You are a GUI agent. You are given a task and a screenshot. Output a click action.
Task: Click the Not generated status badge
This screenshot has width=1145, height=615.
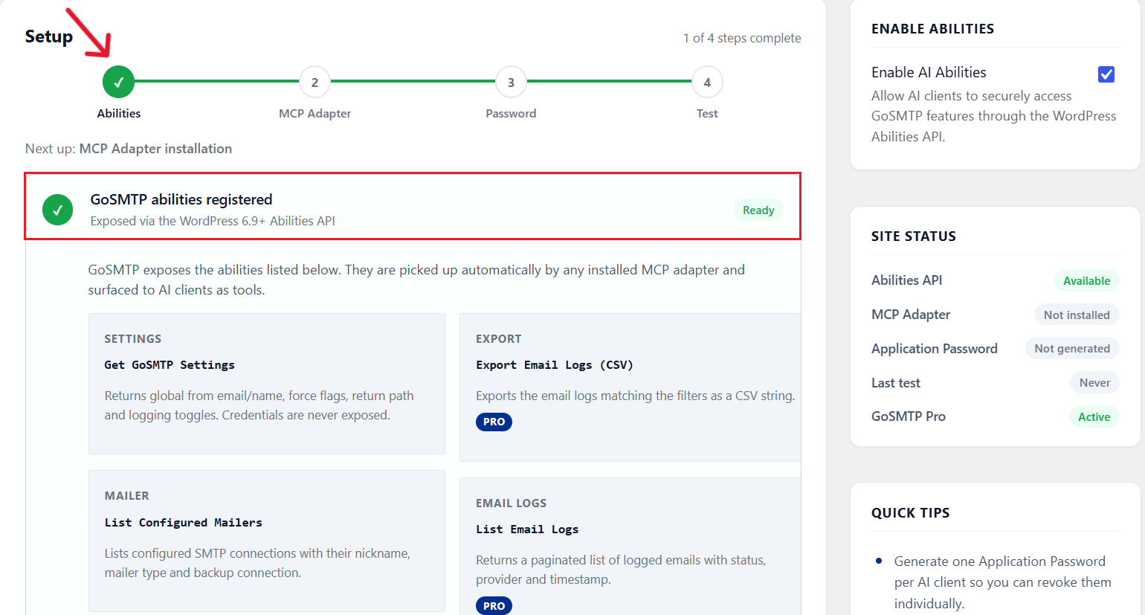(x=1072, y=349)
